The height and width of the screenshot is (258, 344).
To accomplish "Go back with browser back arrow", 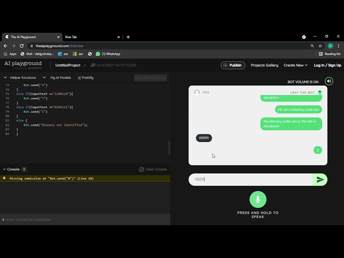I will (x=5, y=46).
